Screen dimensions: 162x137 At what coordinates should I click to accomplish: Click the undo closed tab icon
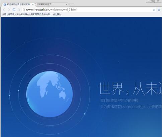point(19,10)
